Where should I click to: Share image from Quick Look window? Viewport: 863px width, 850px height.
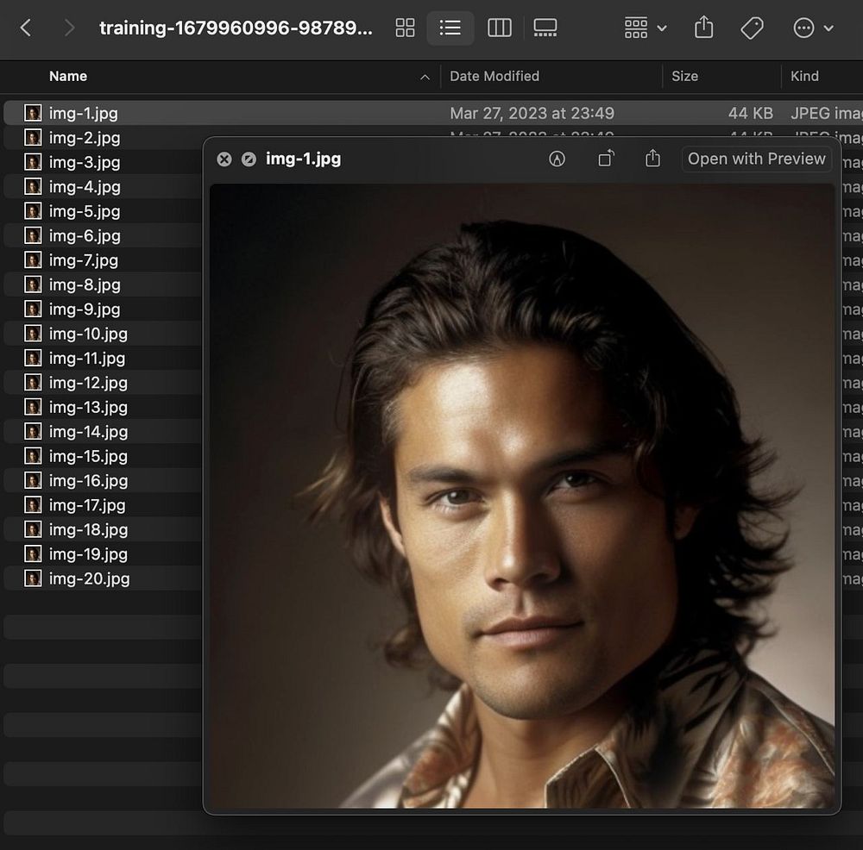point(652,159)
